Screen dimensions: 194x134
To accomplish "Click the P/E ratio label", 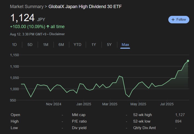I will (79, 121).
